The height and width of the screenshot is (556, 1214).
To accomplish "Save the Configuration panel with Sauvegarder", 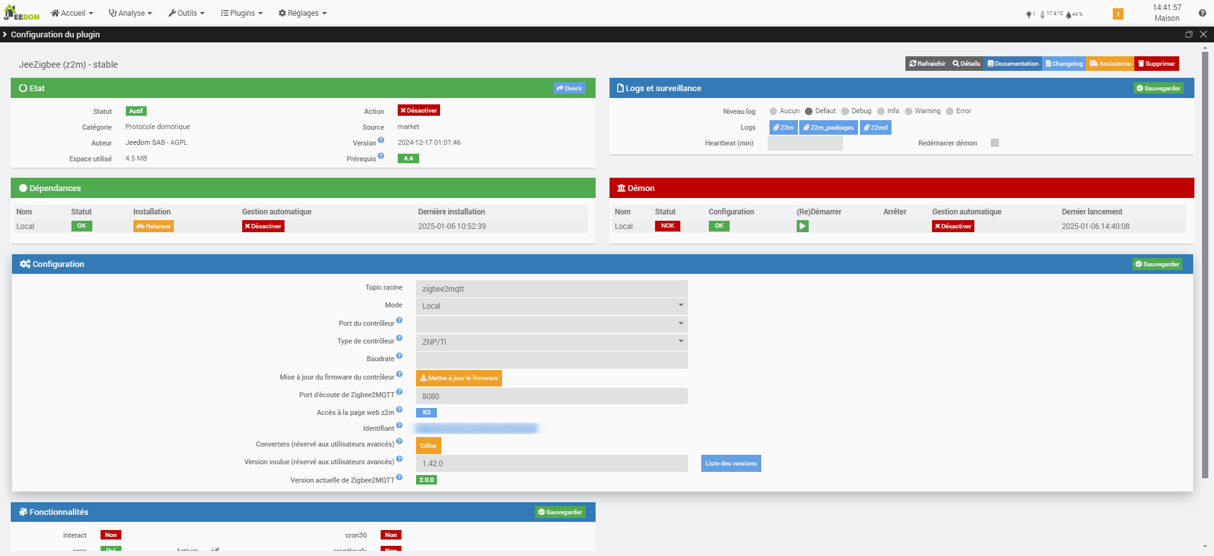I will (1157, 264).
